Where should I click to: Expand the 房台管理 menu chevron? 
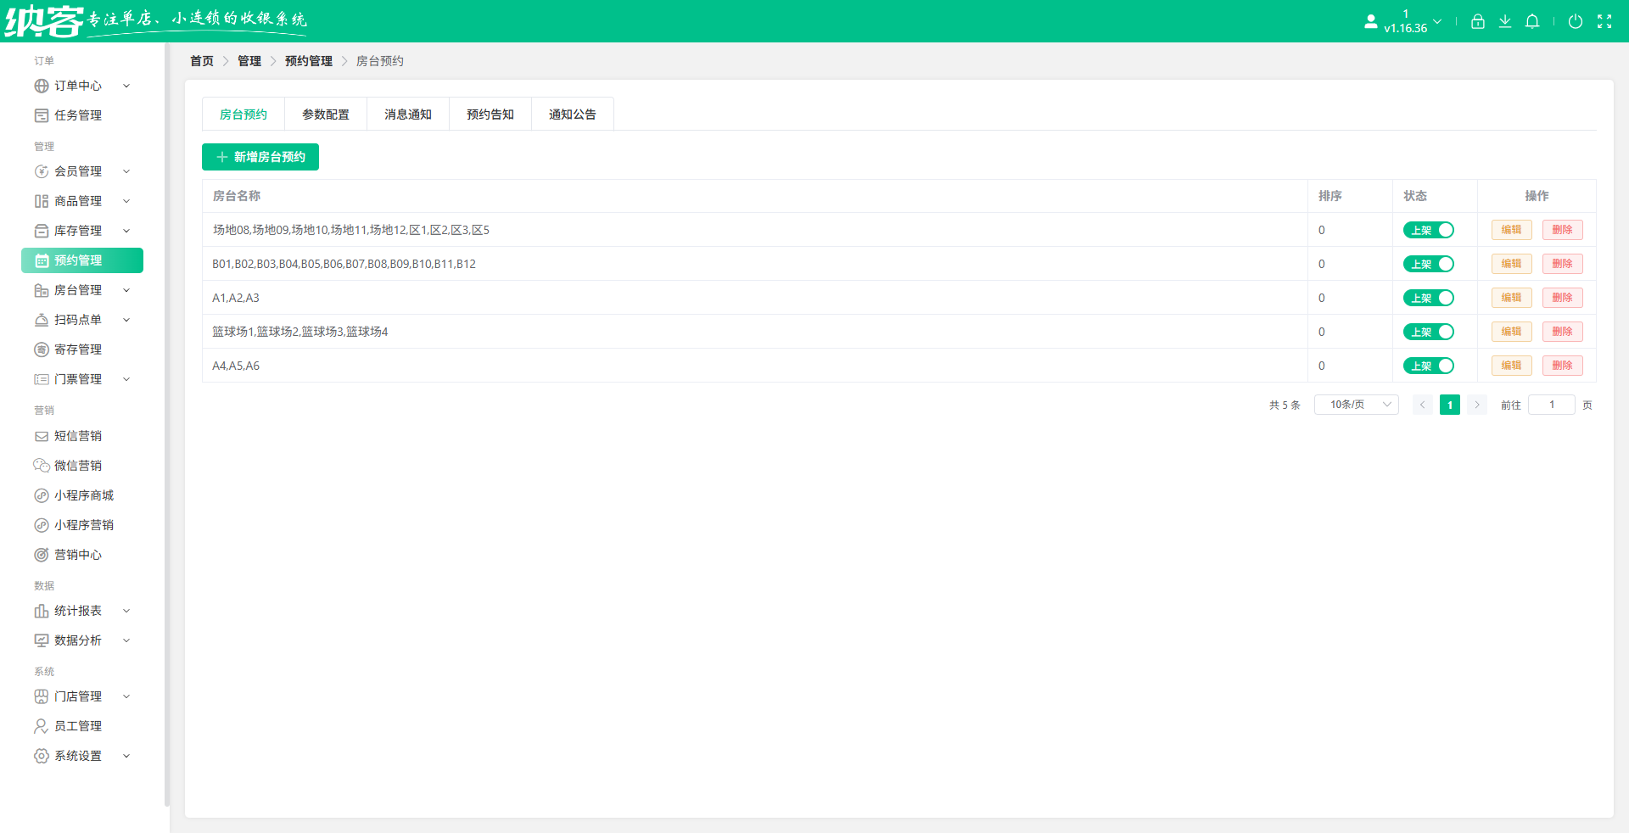tap(126, 290)
